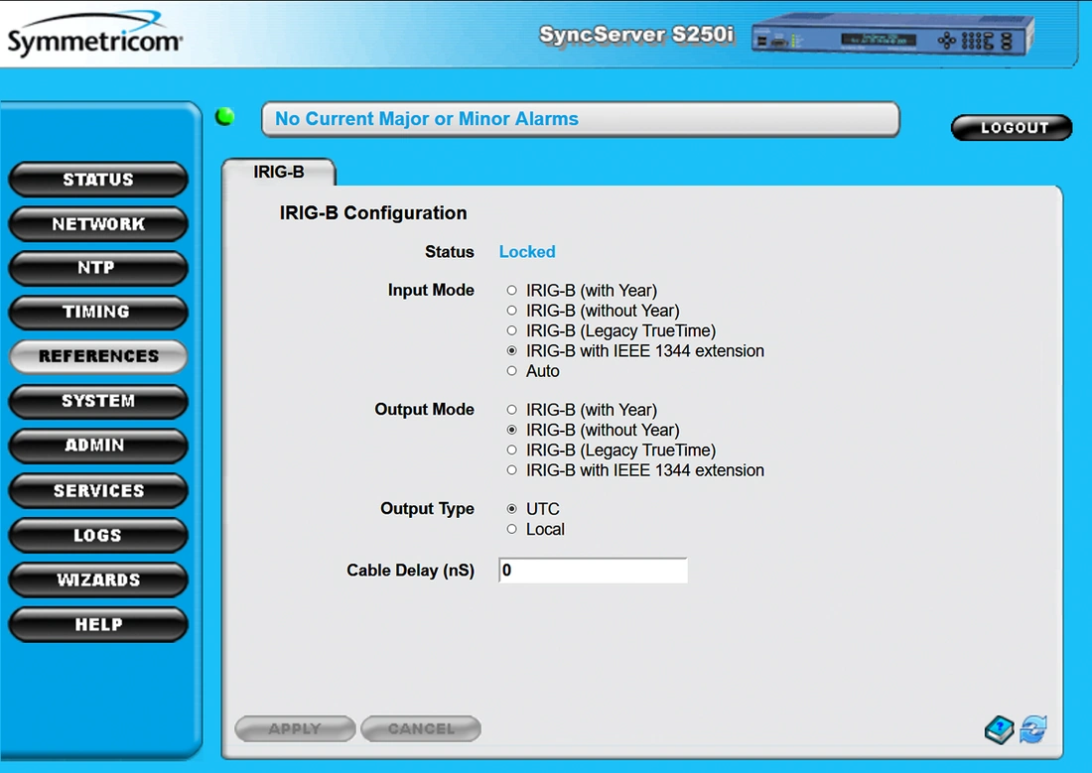Open the TIMING menu

coord(98,312)
